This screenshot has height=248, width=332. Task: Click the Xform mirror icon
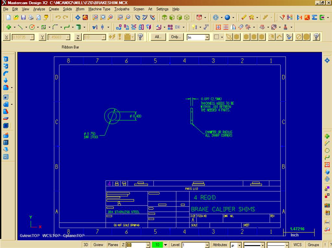[134, 27]
